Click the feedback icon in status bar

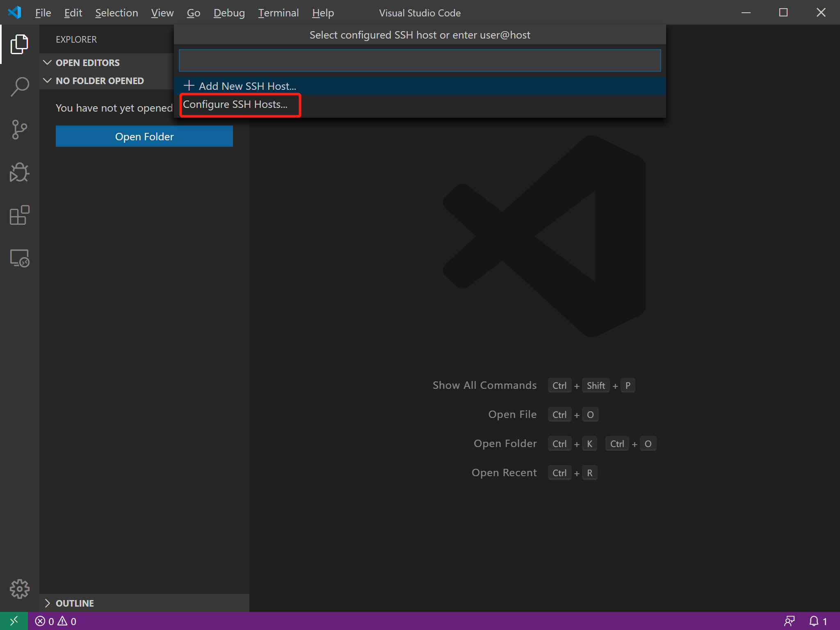[x=789, y=621]
